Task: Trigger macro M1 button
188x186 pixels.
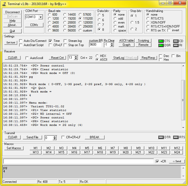Action: point(36,148)
